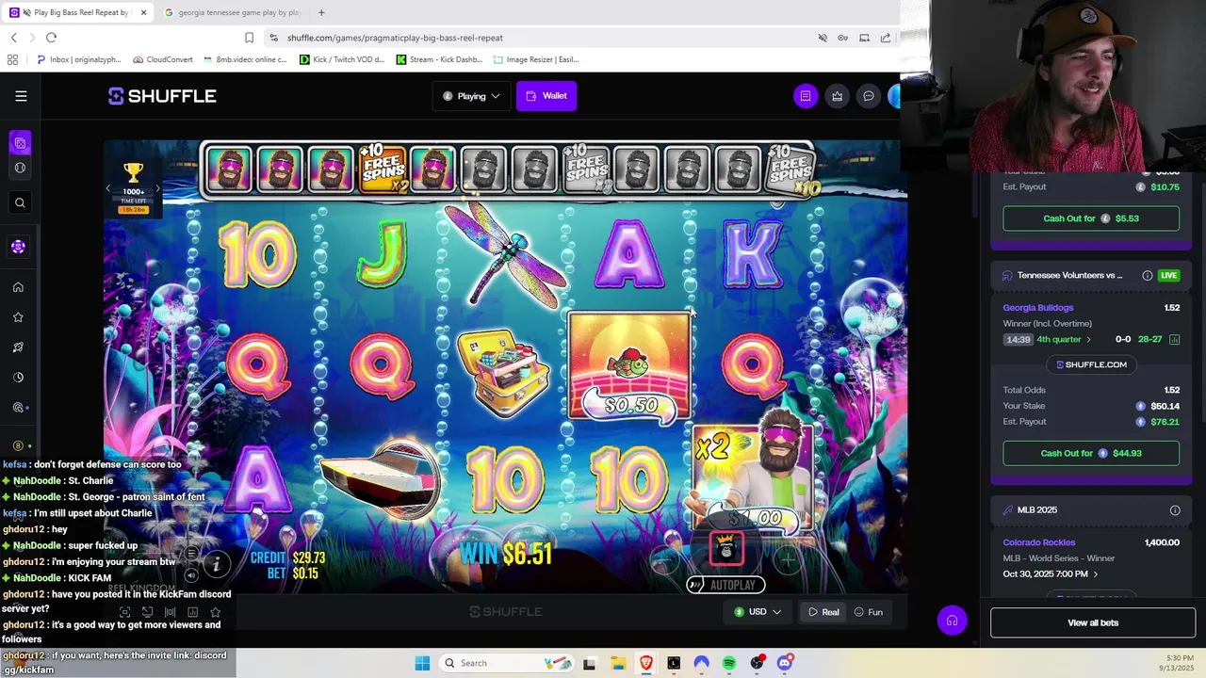The height and width of the screenshot is (678, 1206).
Task: Open the Image Resizer bookmark
Action: [536, 59]
